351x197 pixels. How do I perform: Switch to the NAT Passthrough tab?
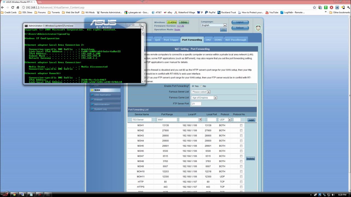pos(236,40)
